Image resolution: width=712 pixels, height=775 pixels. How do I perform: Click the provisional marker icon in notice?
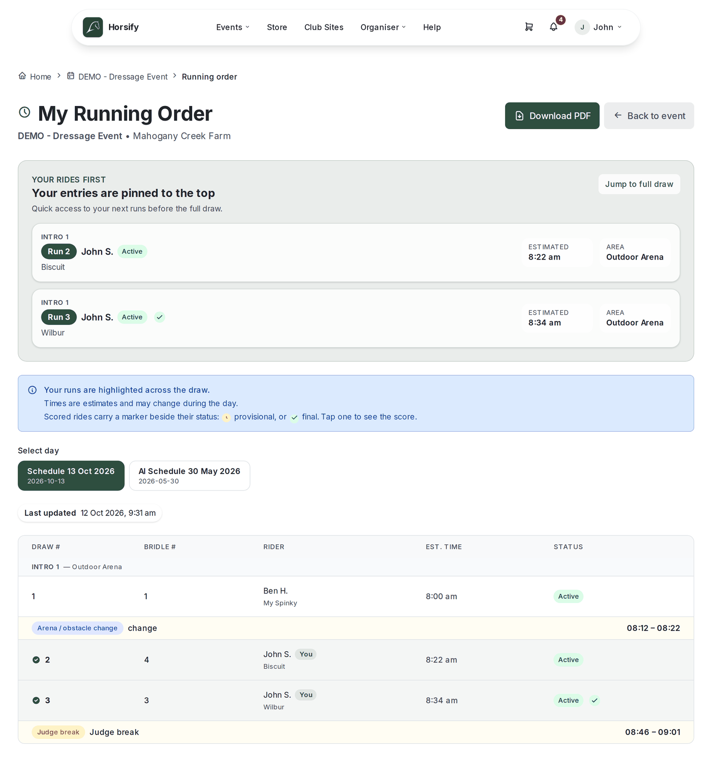pyautogui.click(x=227, y=418)
